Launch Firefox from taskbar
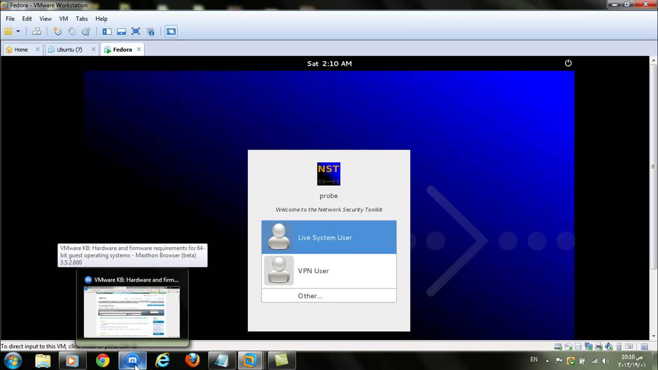 click(193, 361)
